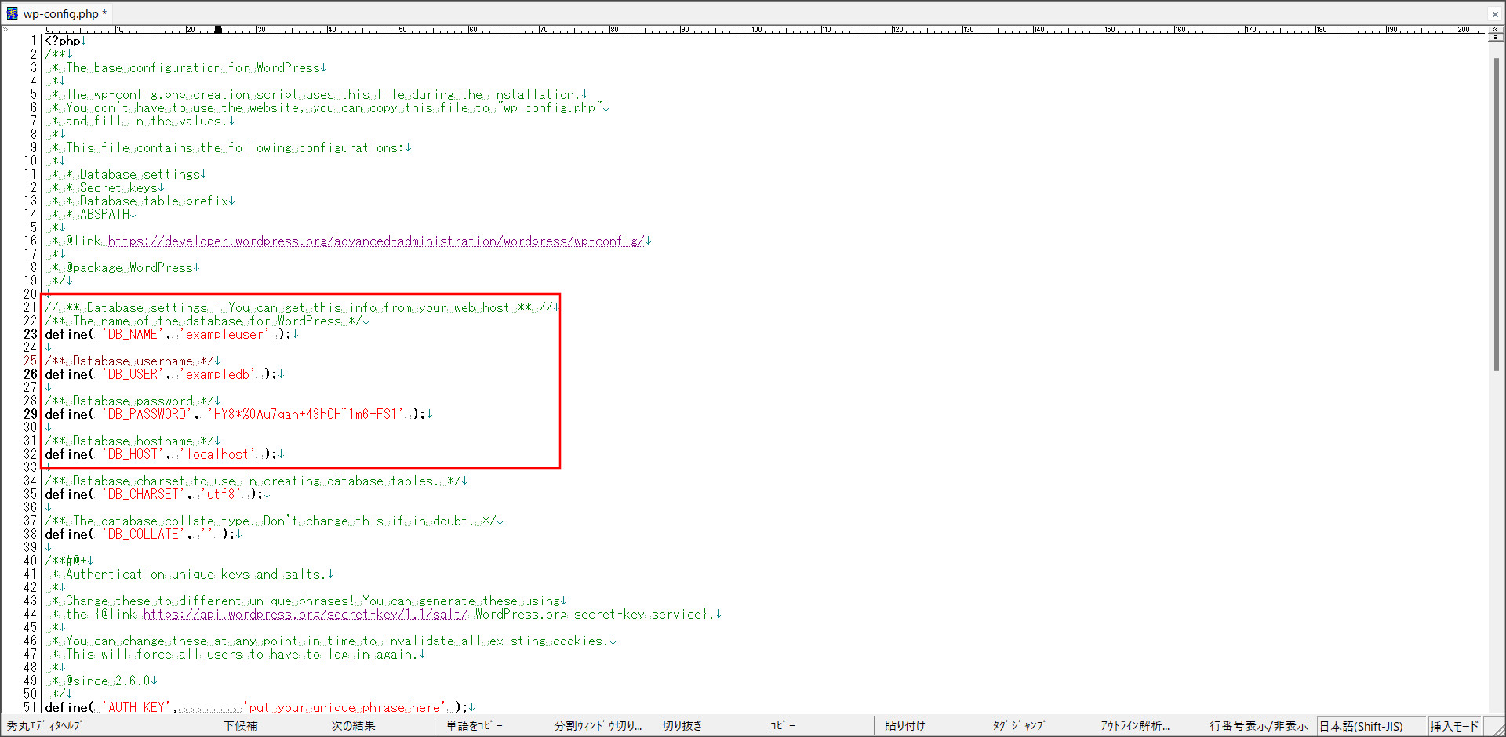Open 秀丸エディタヘルプ in the function key bar
This screenshot has height=737, width=1506.
45,726
